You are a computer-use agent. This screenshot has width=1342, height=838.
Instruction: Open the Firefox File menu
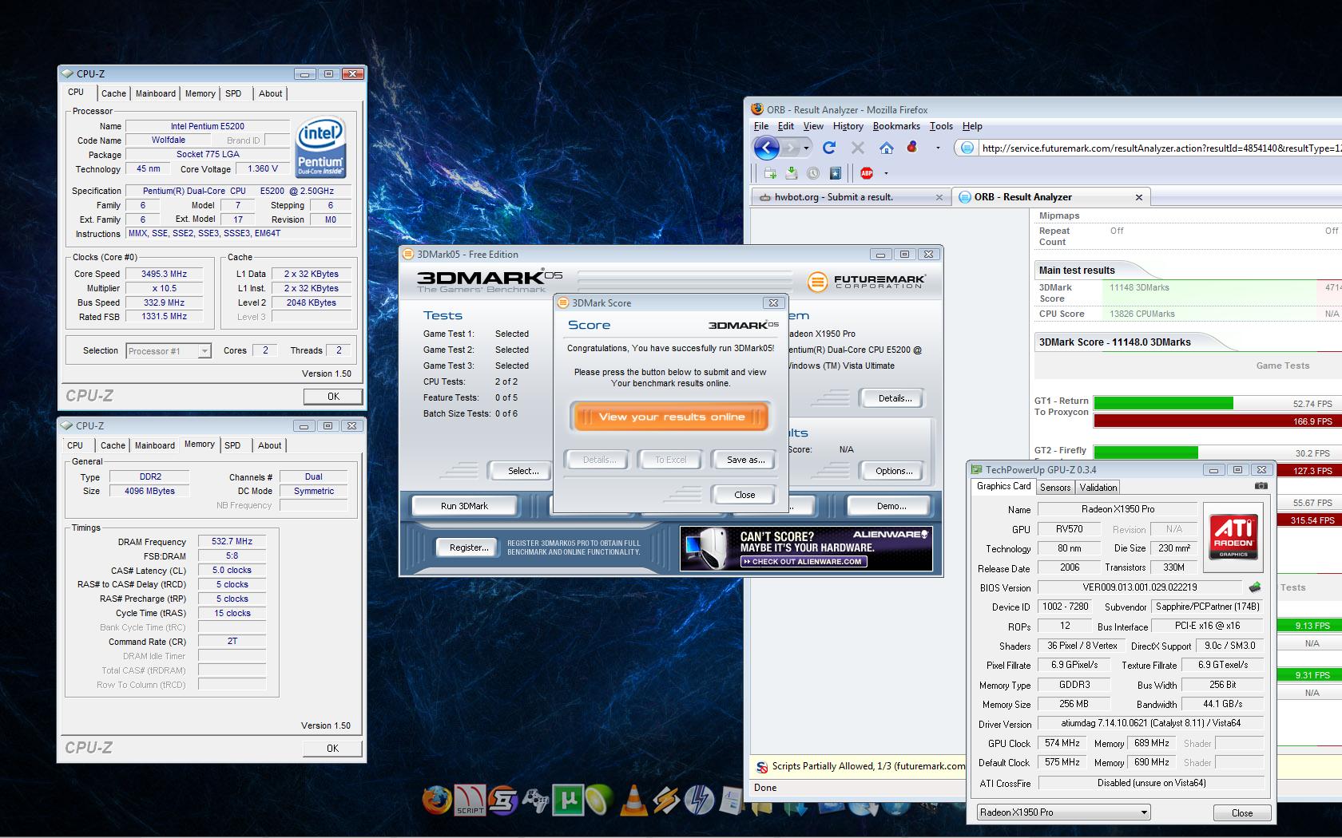(761, 126)
